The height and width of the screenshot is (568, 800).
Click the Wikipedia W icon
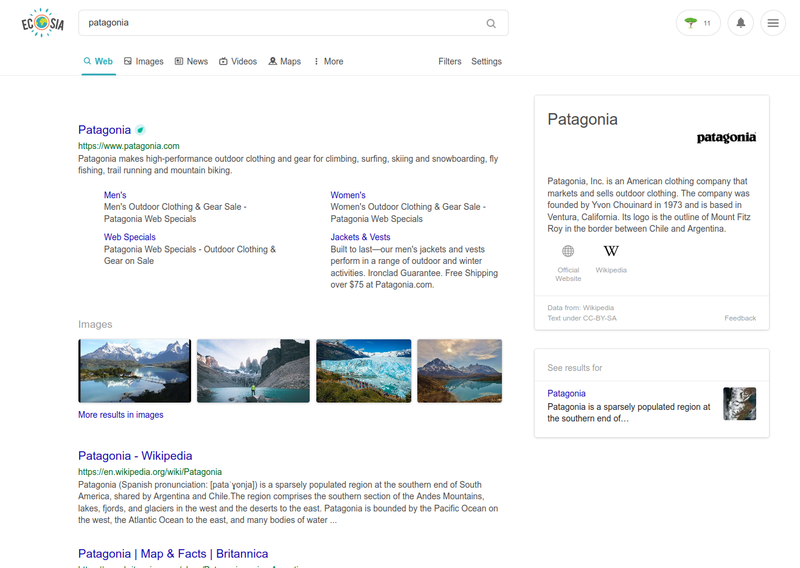click(x=611, y=251)
